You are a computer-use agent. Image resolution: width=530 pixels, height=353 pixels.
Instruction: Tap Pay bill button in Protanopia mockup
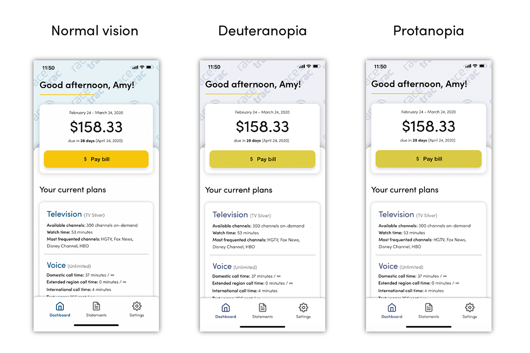point(428,159)
